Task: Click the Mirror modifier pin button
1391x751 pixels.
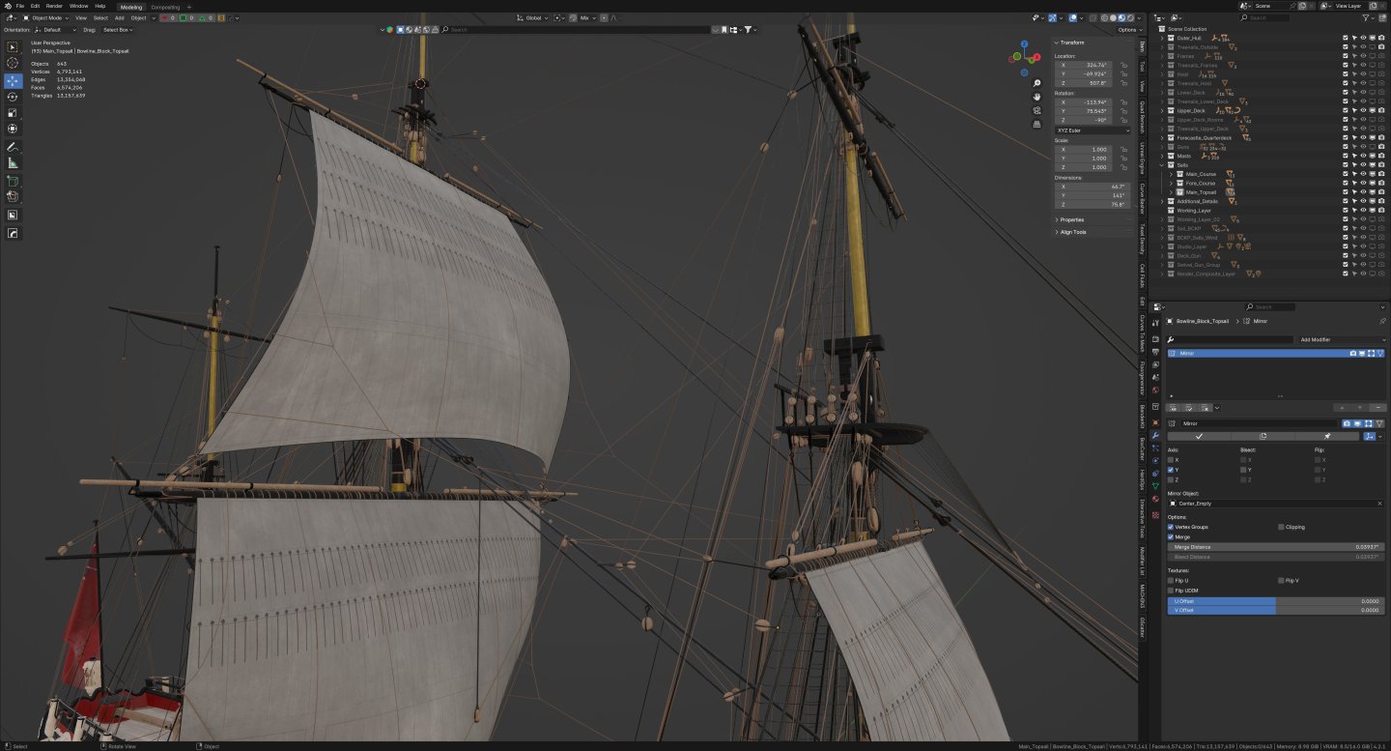Action: 1327,436
